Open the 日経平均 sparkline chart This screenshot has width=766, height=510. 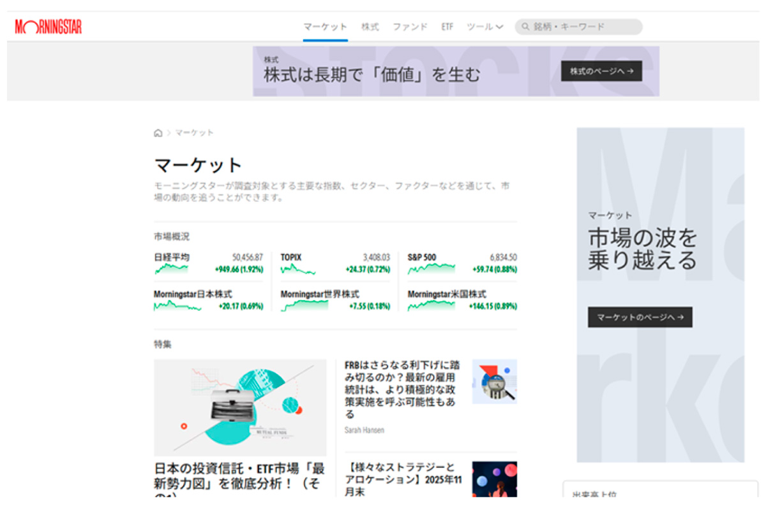[171, 269]
